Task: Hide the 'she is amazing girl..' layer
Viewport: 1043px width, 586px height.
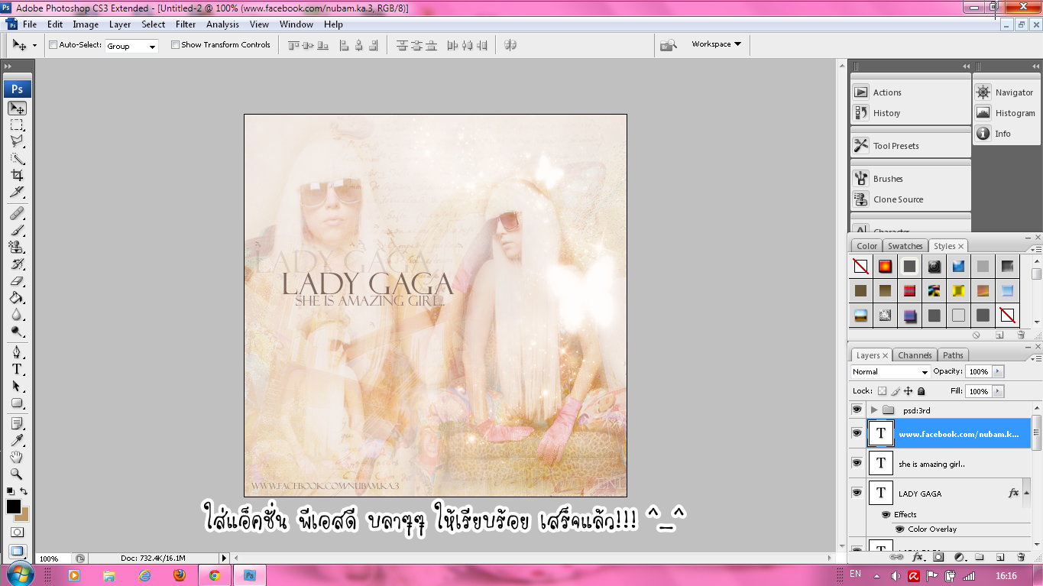Action: [x=857, y=463]
